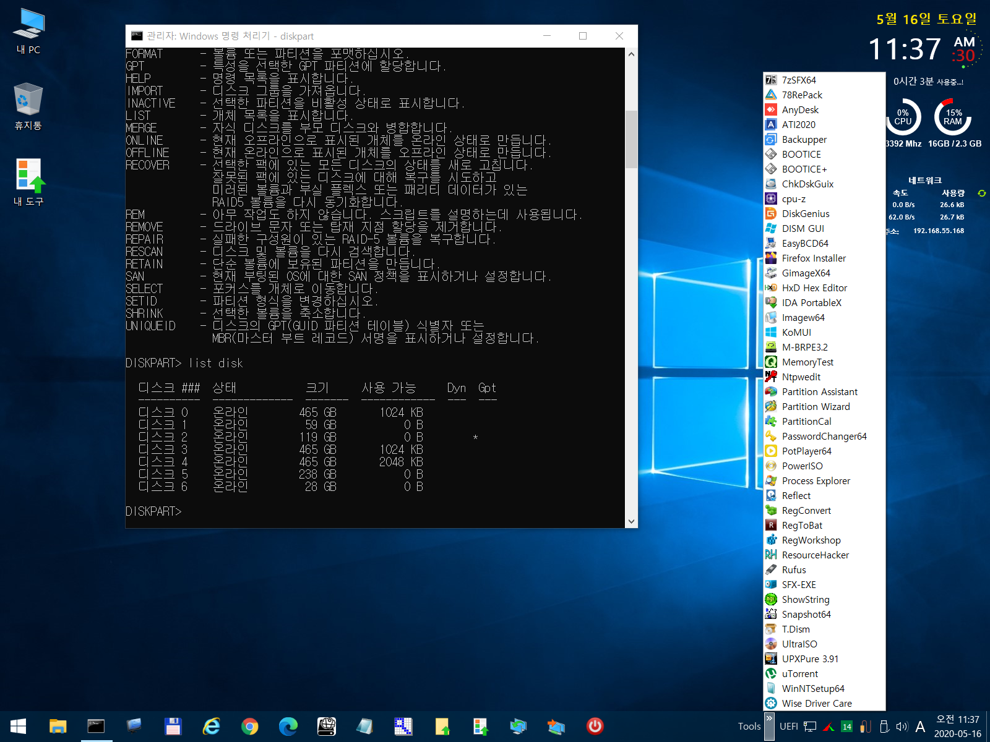Viewport: 990px width, 742px height.
Task: Open WinNTSetup64 entry
Action: [x=824, y=688]
